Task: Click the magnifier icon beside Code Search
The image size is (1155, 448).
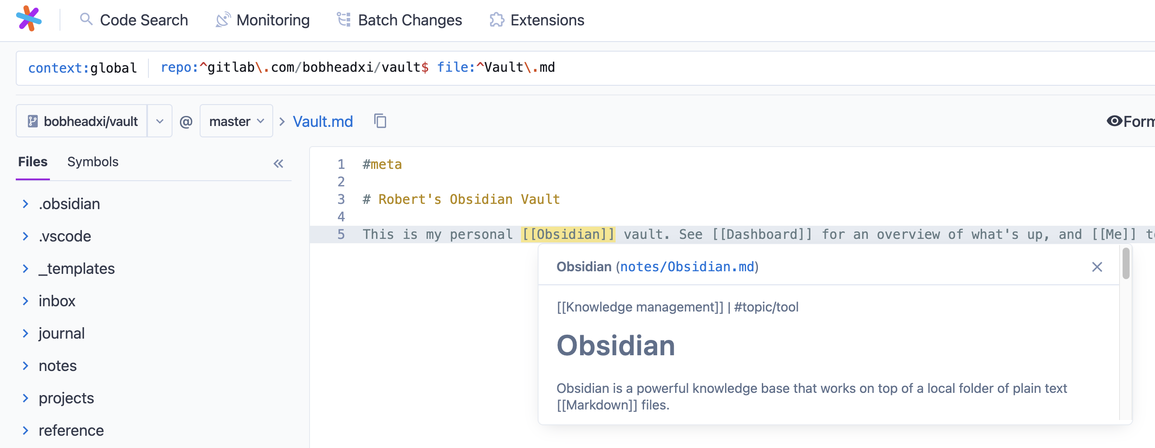Action: (86, 20)
